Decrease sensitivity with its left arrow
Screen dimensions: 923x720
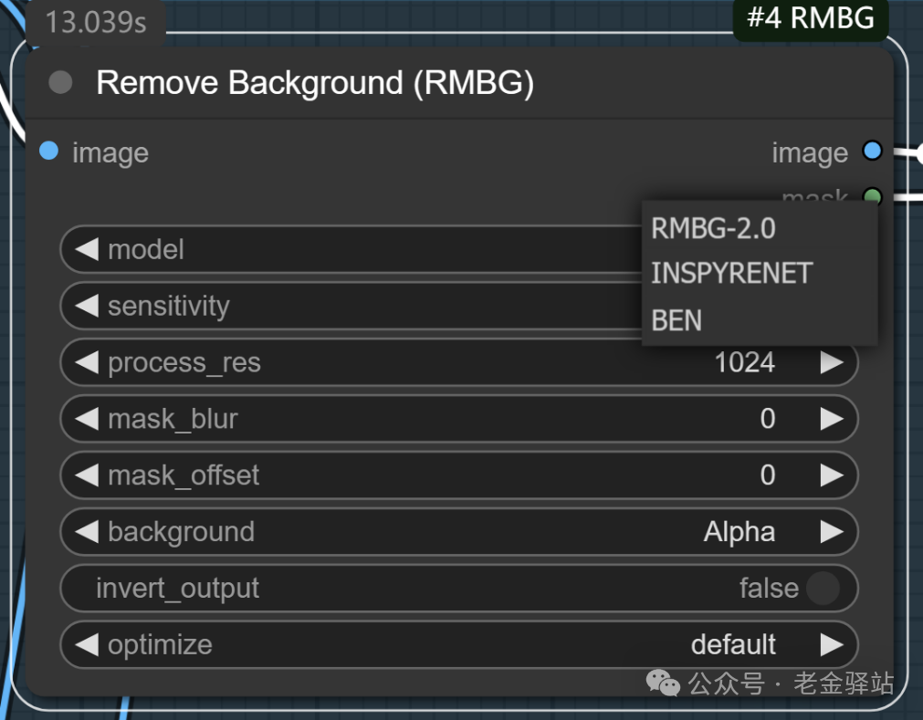coord(87,306)
